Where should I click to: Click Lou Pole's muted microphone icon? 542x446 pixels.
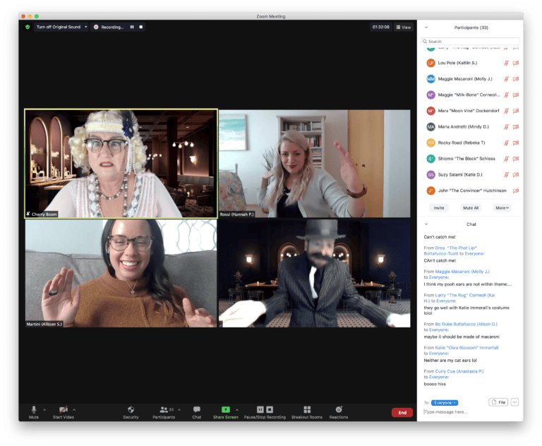pyautogui.click(x=506, y=63)
